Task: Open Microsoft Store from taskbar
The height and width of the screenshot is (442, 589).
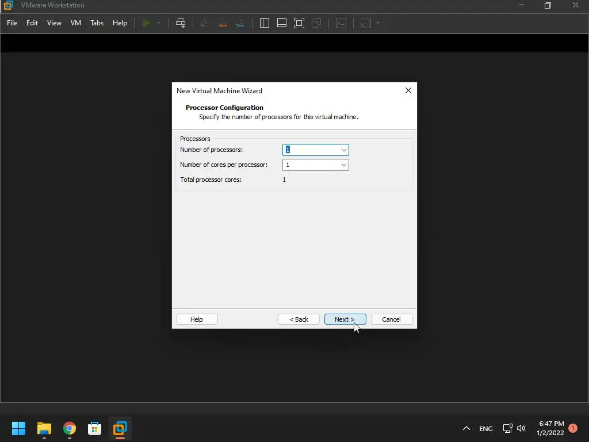Action: (x=95, y=428)
